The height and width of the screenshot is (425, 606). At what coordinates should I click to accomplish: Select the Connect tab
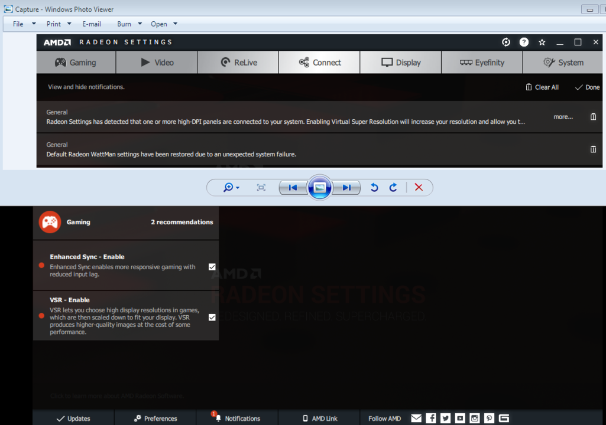tap(319, 63)
